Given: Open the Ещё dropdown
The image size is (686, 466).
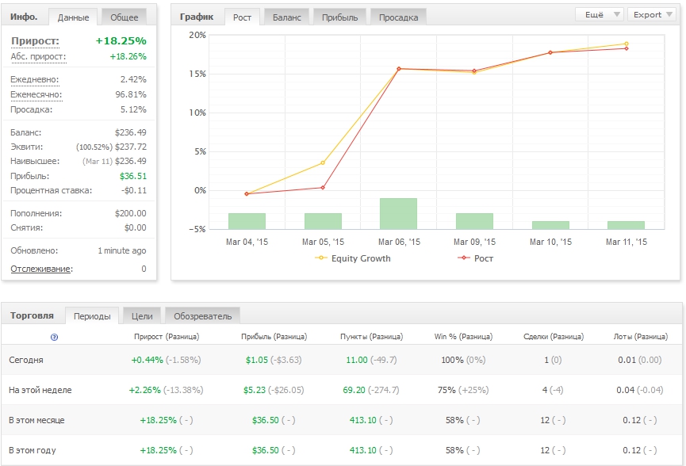Looking at the screenshot, I should (599, 14).
